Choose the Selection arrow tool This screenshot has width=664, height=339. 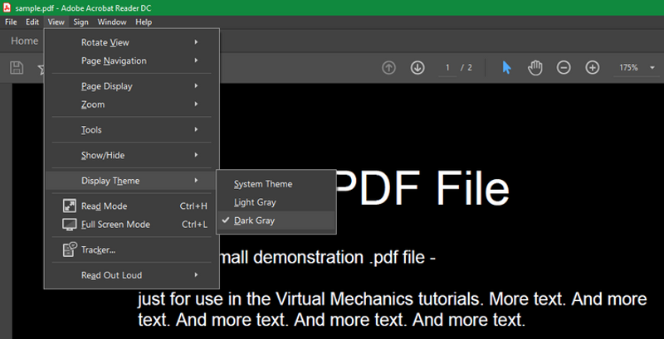coord(506,68)
